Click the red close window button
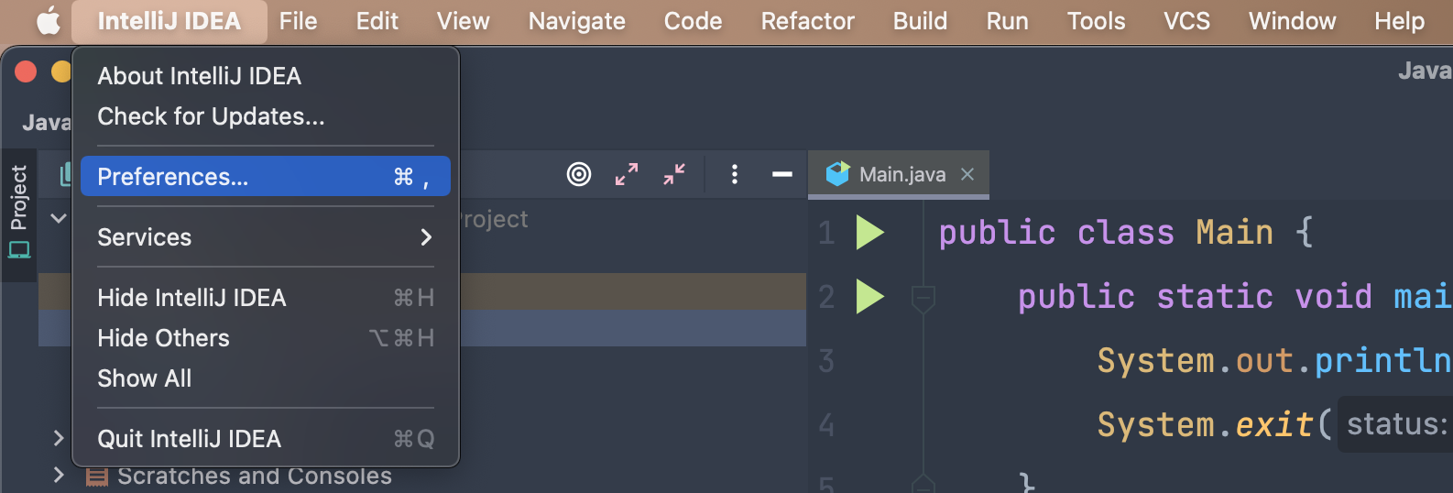This screenshot has width=1453, height=493. (26, 71)
